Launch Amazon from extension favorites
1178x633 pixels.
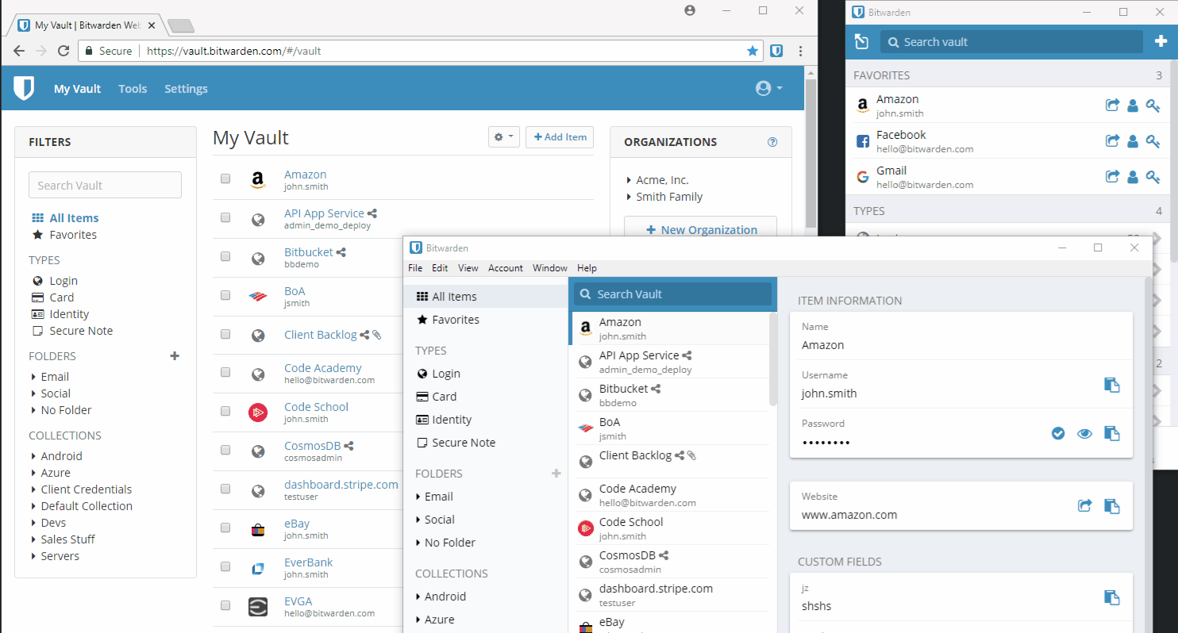tap(1112, 105)
